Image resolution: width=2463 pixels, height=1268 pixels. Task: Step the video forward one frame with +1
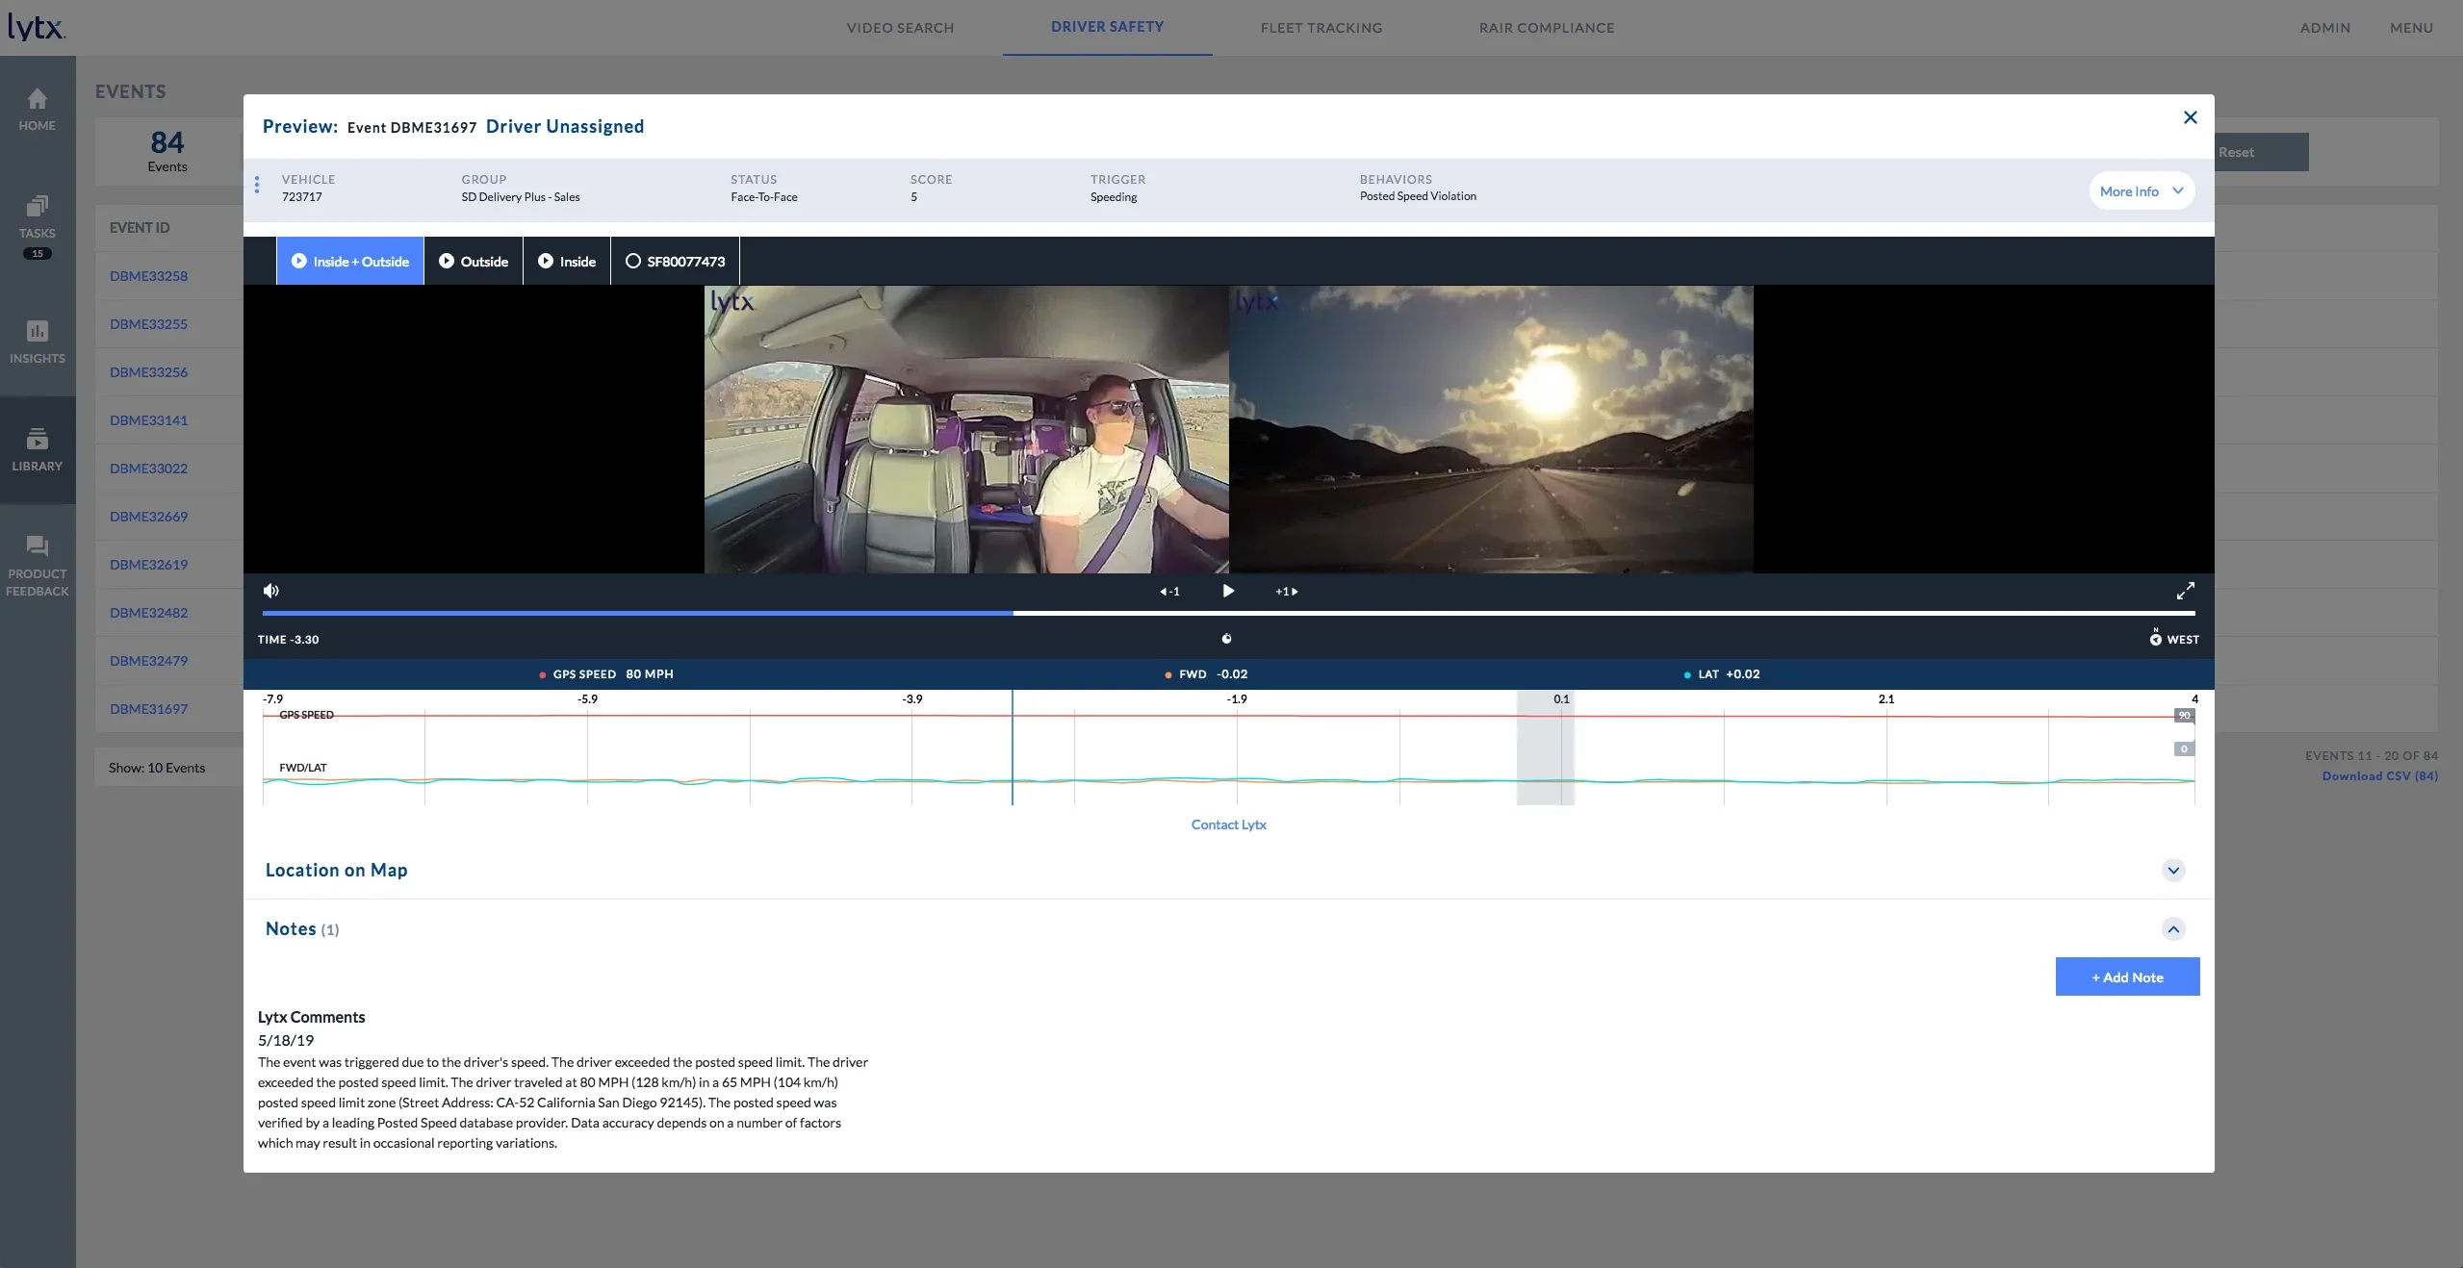[x=1285, y=592]
